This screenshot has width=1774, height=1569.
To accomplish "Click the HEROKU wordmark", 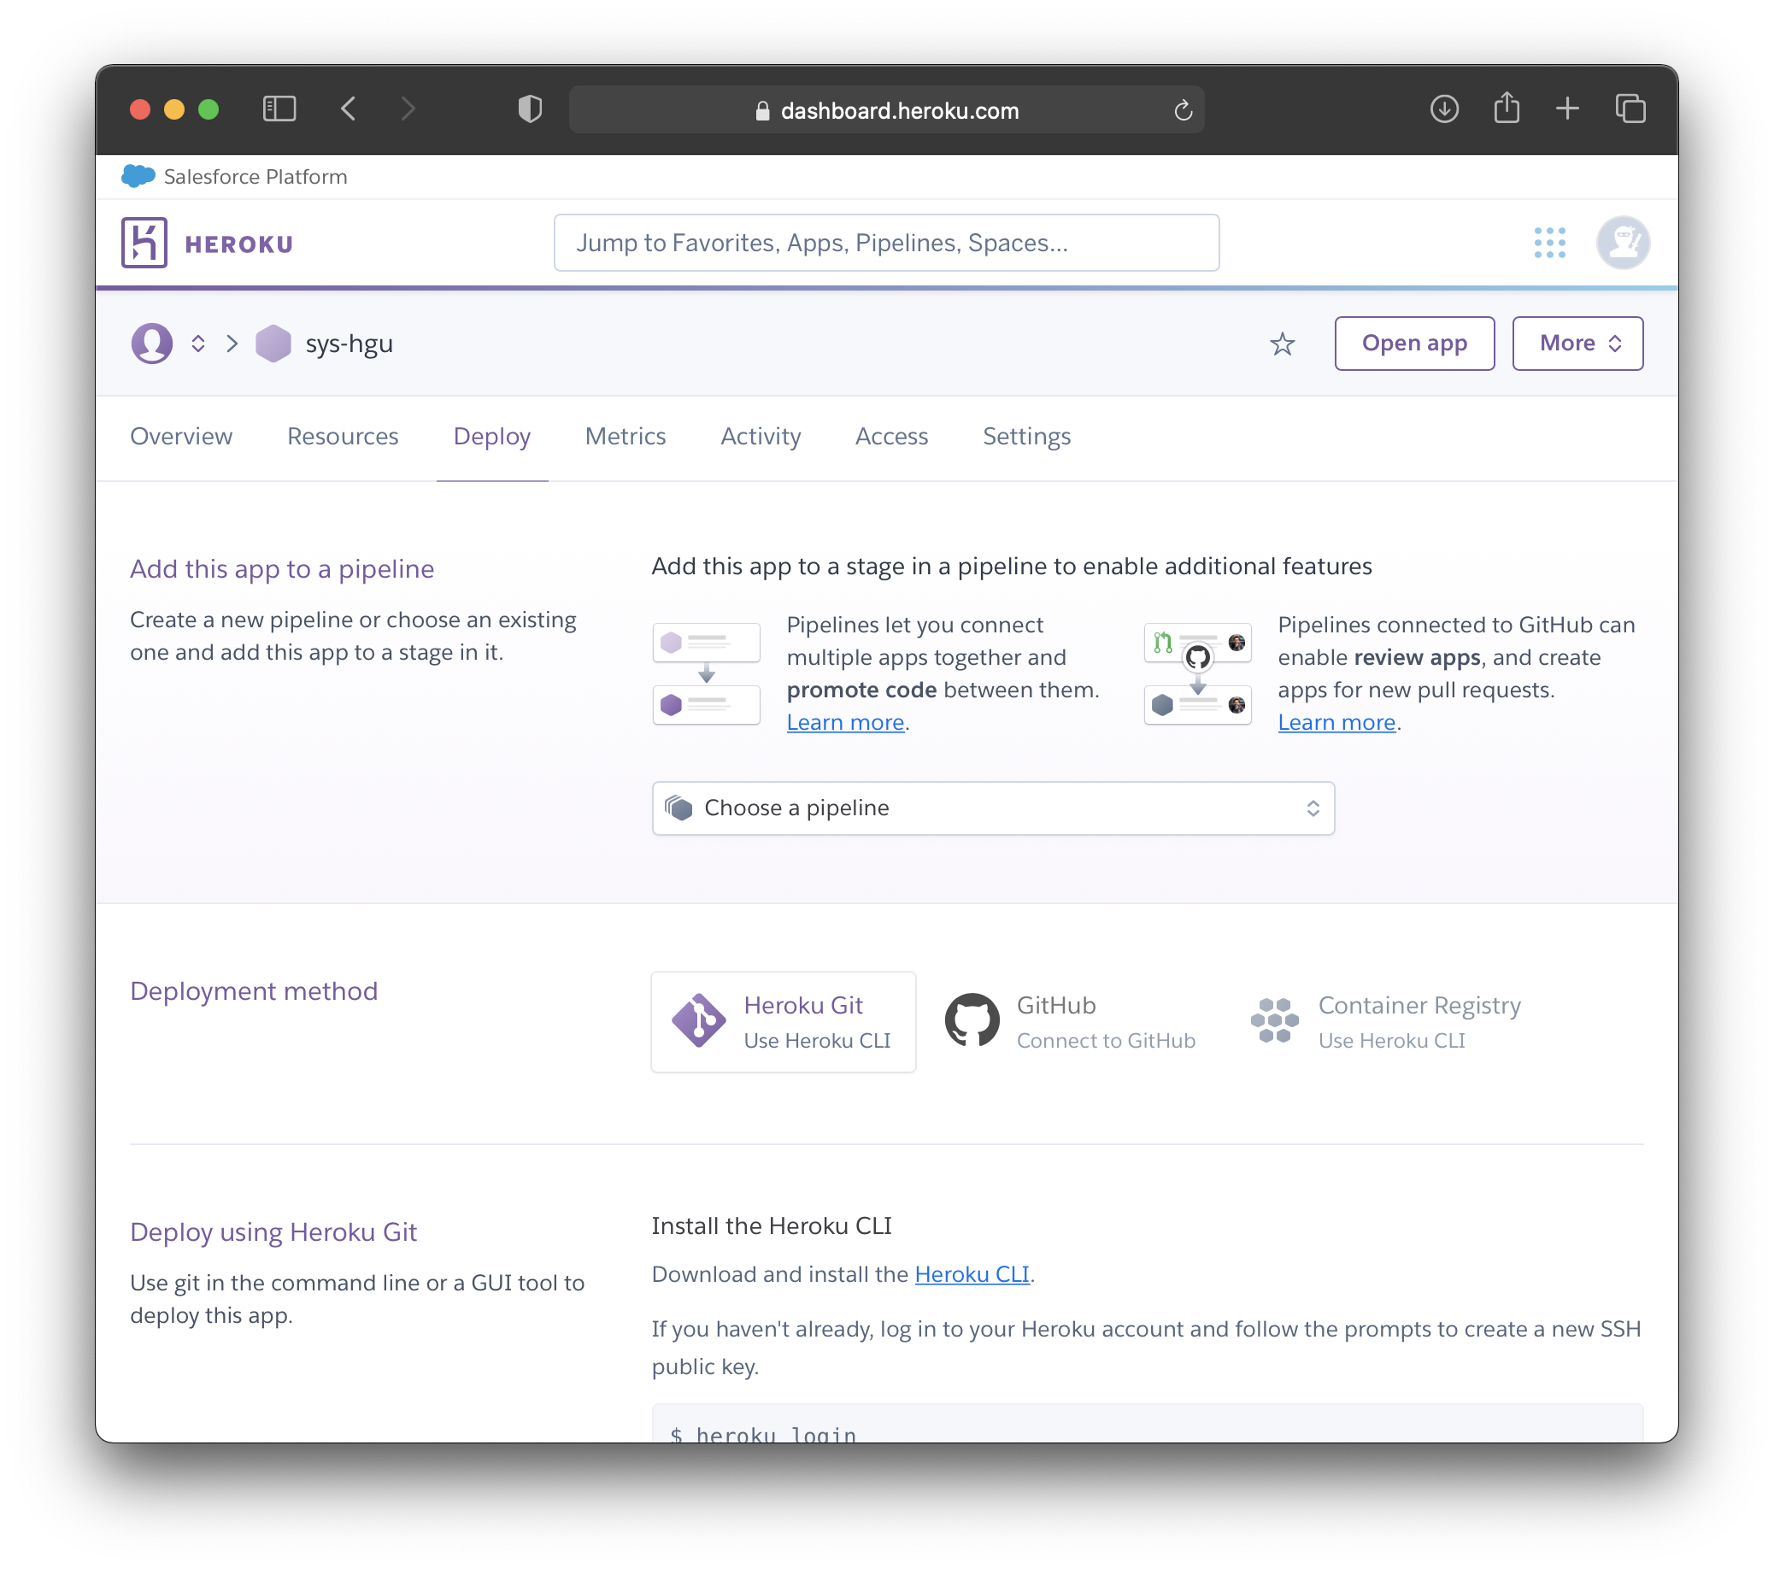I will (239, 244).
